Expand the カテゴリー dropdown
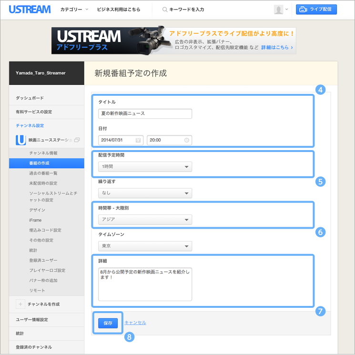The width and height of the screenshot is (355, 355). click(74, 10)
